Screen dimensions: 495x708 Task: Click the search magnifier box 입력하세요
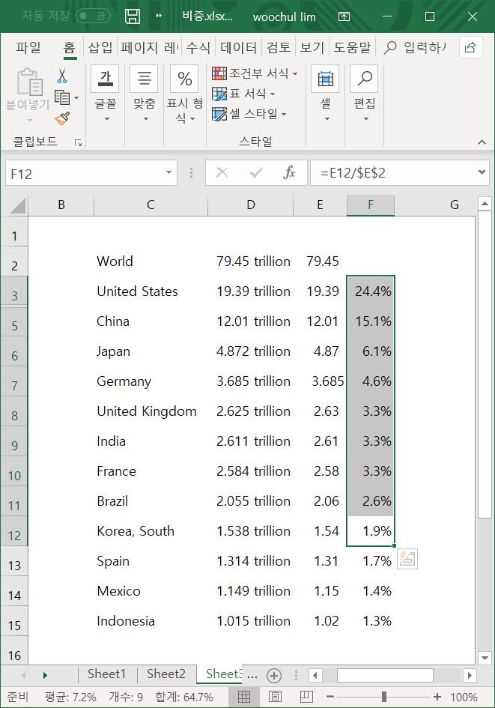(416, 47)
